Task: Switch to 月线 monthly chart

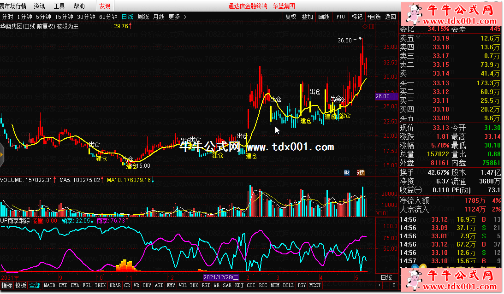Action: 159,17
